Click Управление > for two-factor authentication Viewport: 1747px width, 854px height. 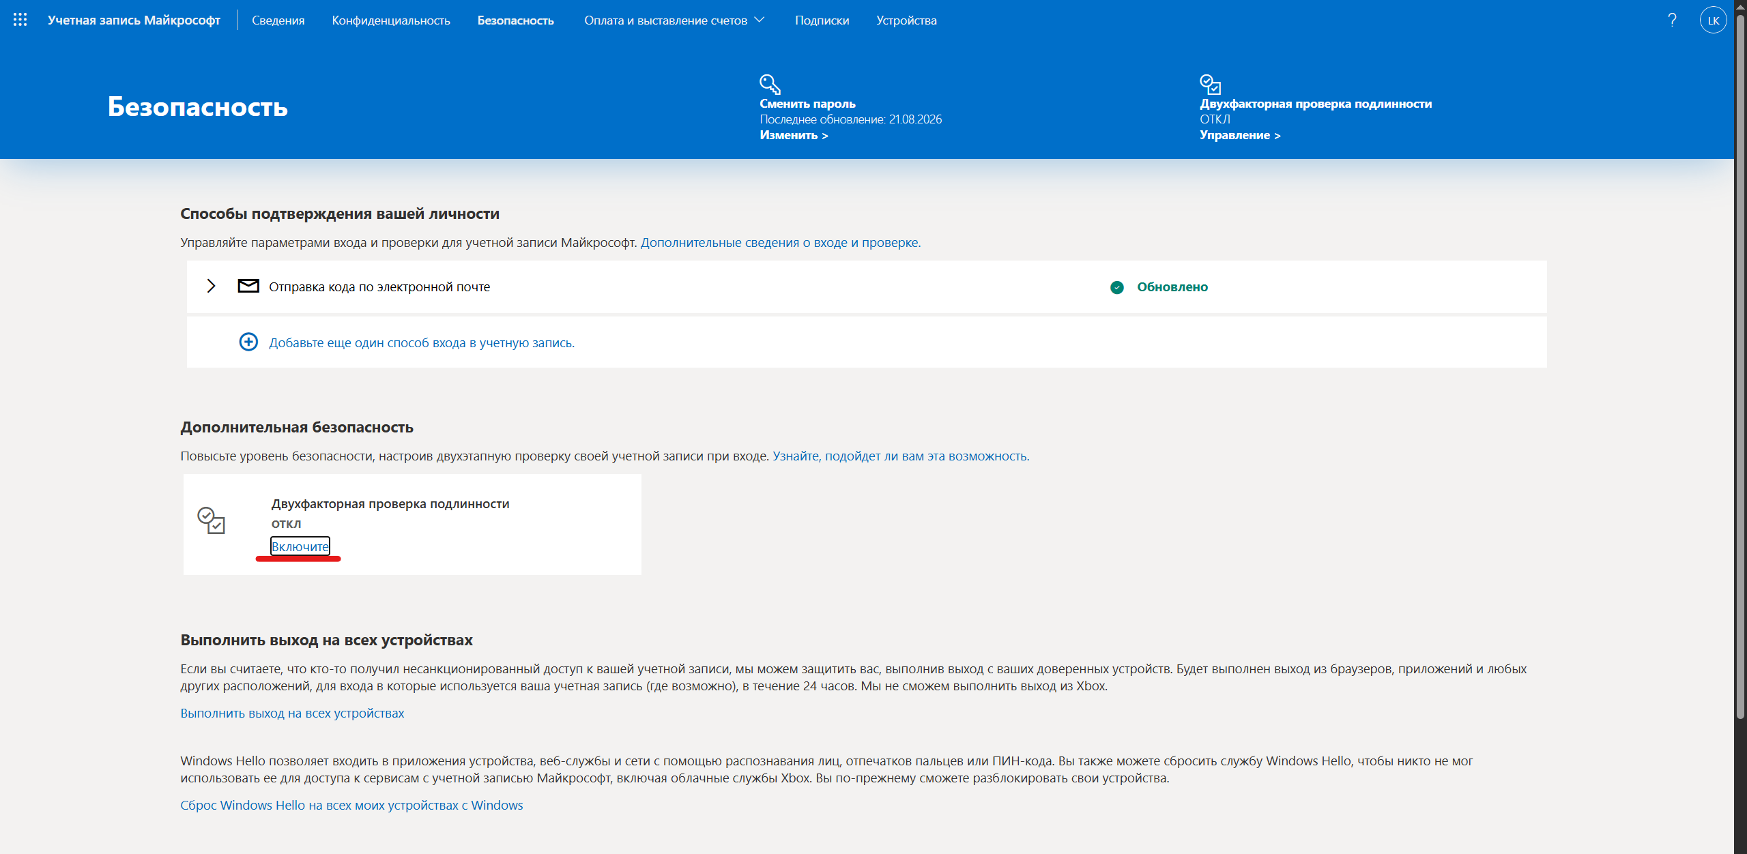(x=1240, y=135)
